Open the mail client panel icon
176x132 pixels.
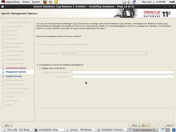tap(50, 2)
